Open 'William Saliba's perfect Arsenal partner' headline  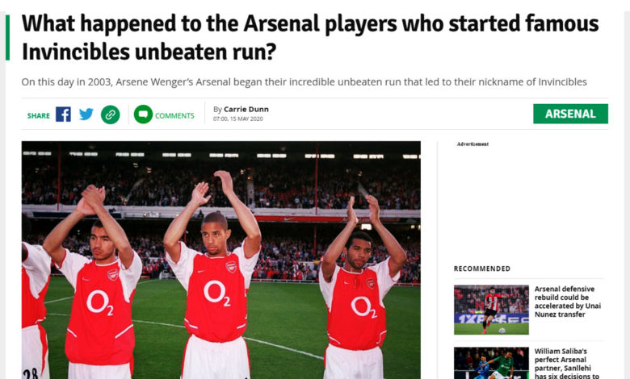click(568, 363)
